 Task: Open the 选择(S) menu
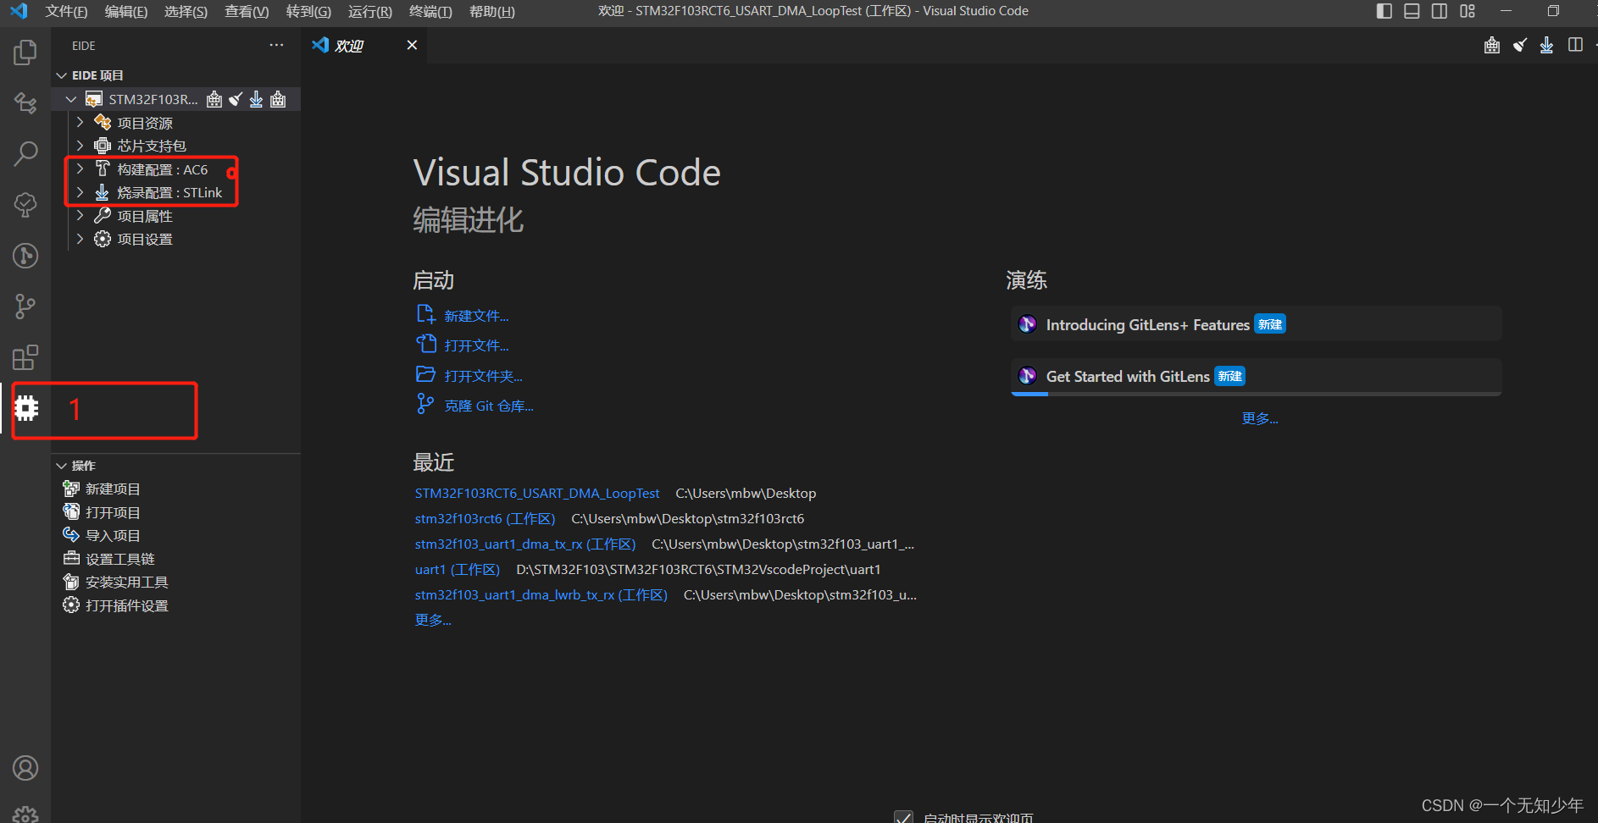tap(186, 11)
